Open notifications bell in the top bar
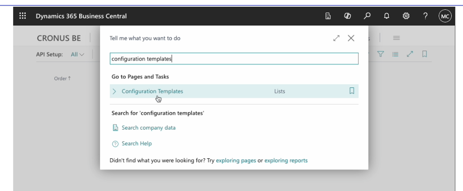 (x=386, y=16)
